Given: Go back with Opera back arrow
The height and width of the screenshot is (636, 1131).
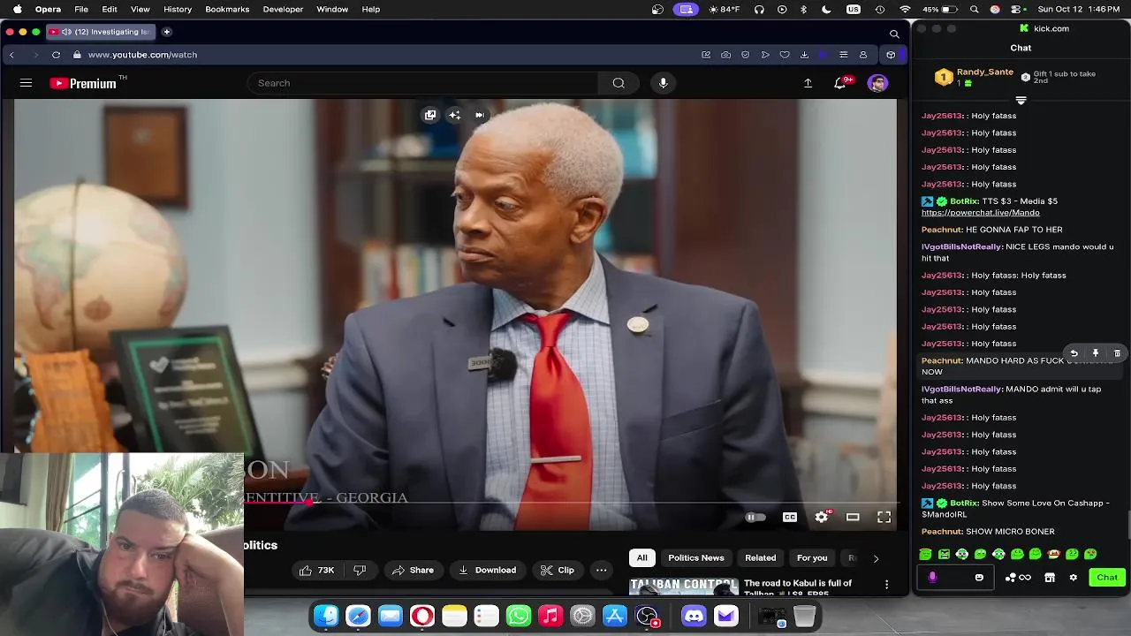Looking at the screenshot, I should tap(11, 55).
